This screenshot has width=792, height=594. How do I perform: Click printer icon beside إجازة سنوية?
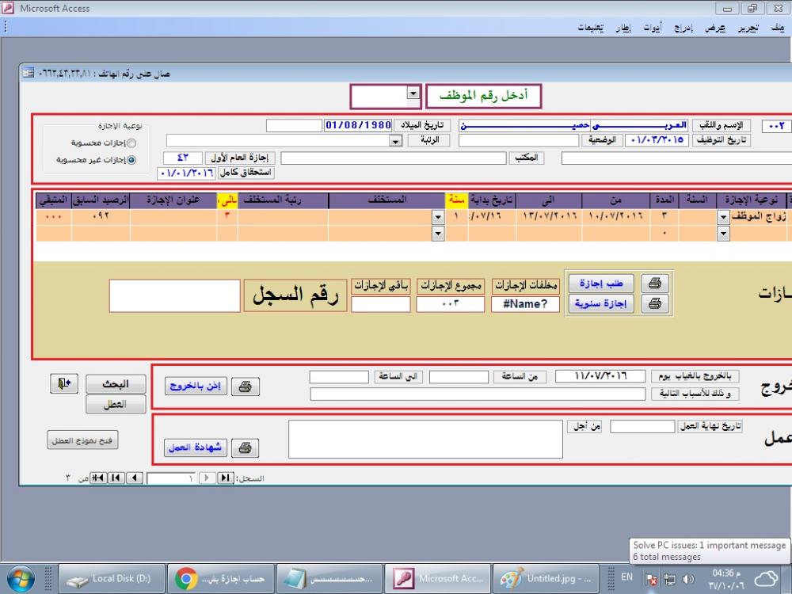pos(655,303)
